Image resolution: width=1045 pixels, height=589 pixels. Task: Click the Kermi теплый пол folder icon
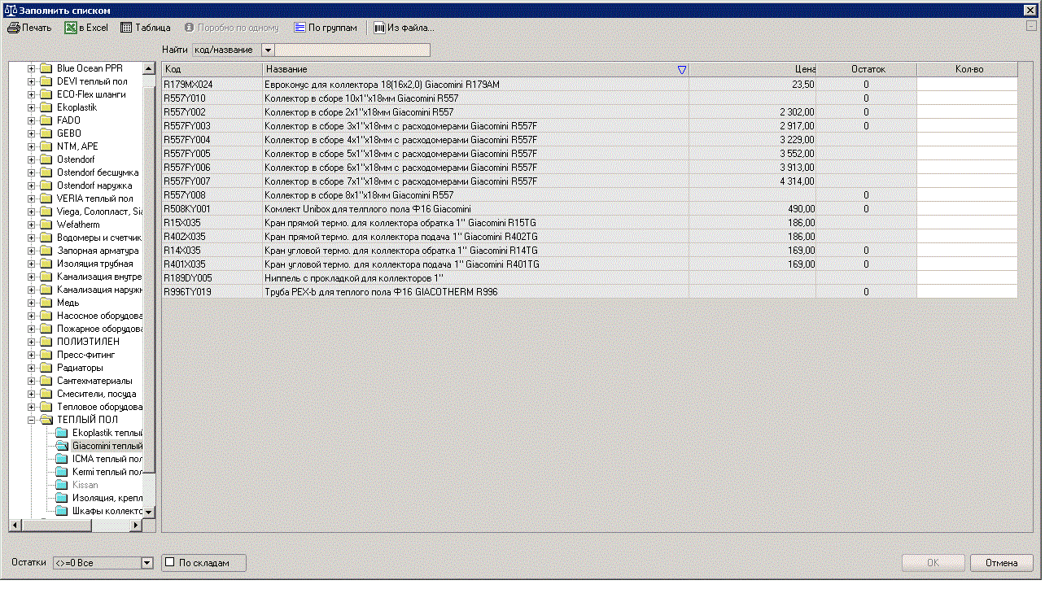62,472
